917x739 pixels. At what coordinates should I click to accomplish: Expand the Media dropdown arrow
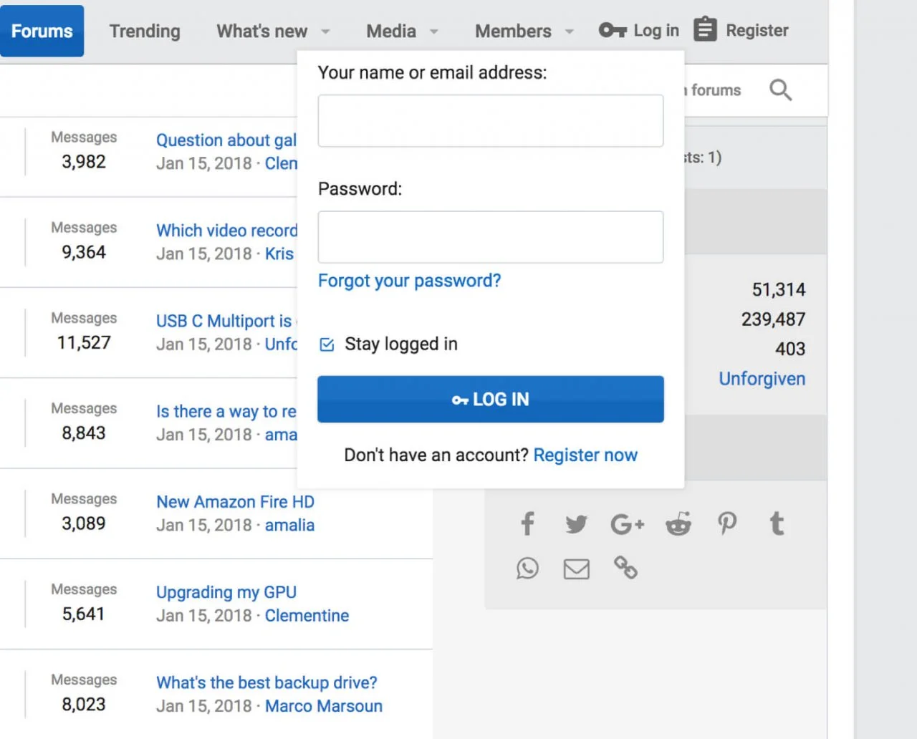433,32
